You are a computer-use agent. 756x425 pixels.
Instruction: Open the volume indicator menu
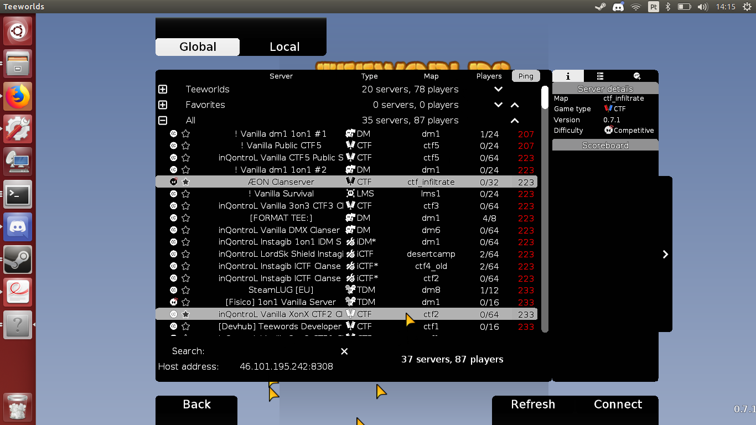tap(703, 7)
